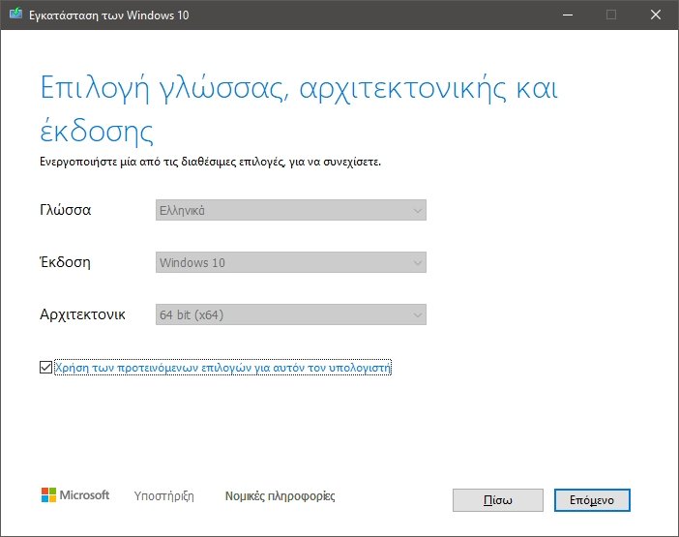Click the 'Ενεργοποιήστε μία από τις' instruction text
Screen dimensions: 679x537
(210, 162)
